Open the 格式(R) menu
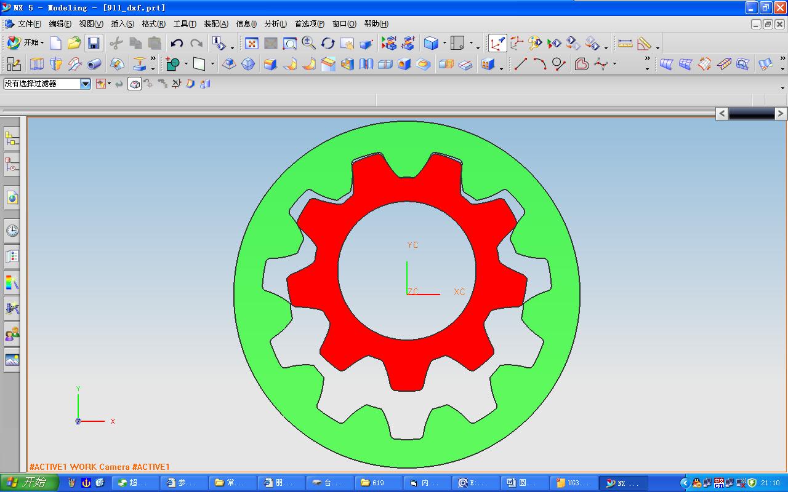Screen dimensions: 788x492 click(x=153, y=24)
